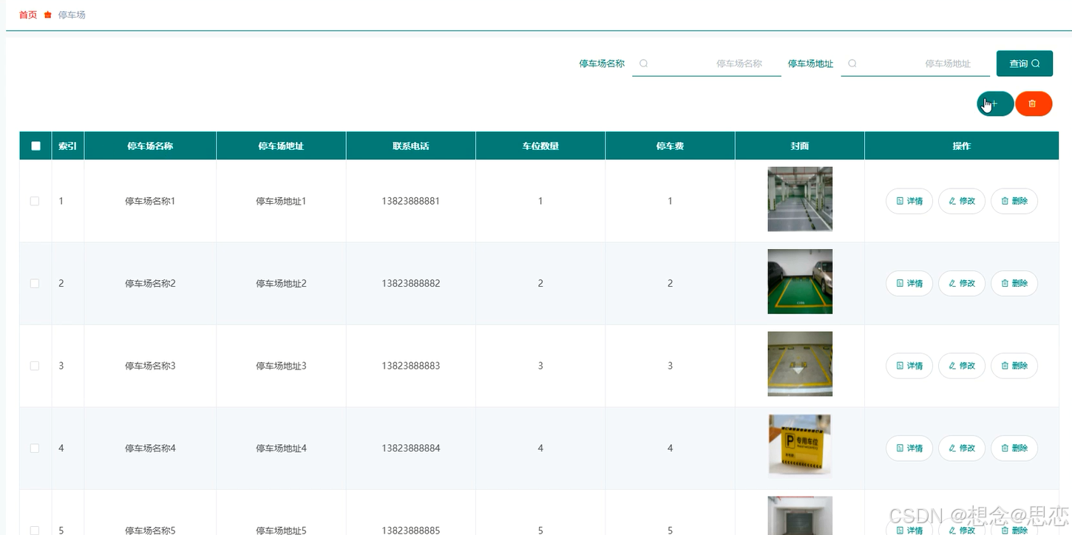The image size is (1072, 535).
Task: Click 删除 for 停车场名称2
Action: click(1014, 284)
